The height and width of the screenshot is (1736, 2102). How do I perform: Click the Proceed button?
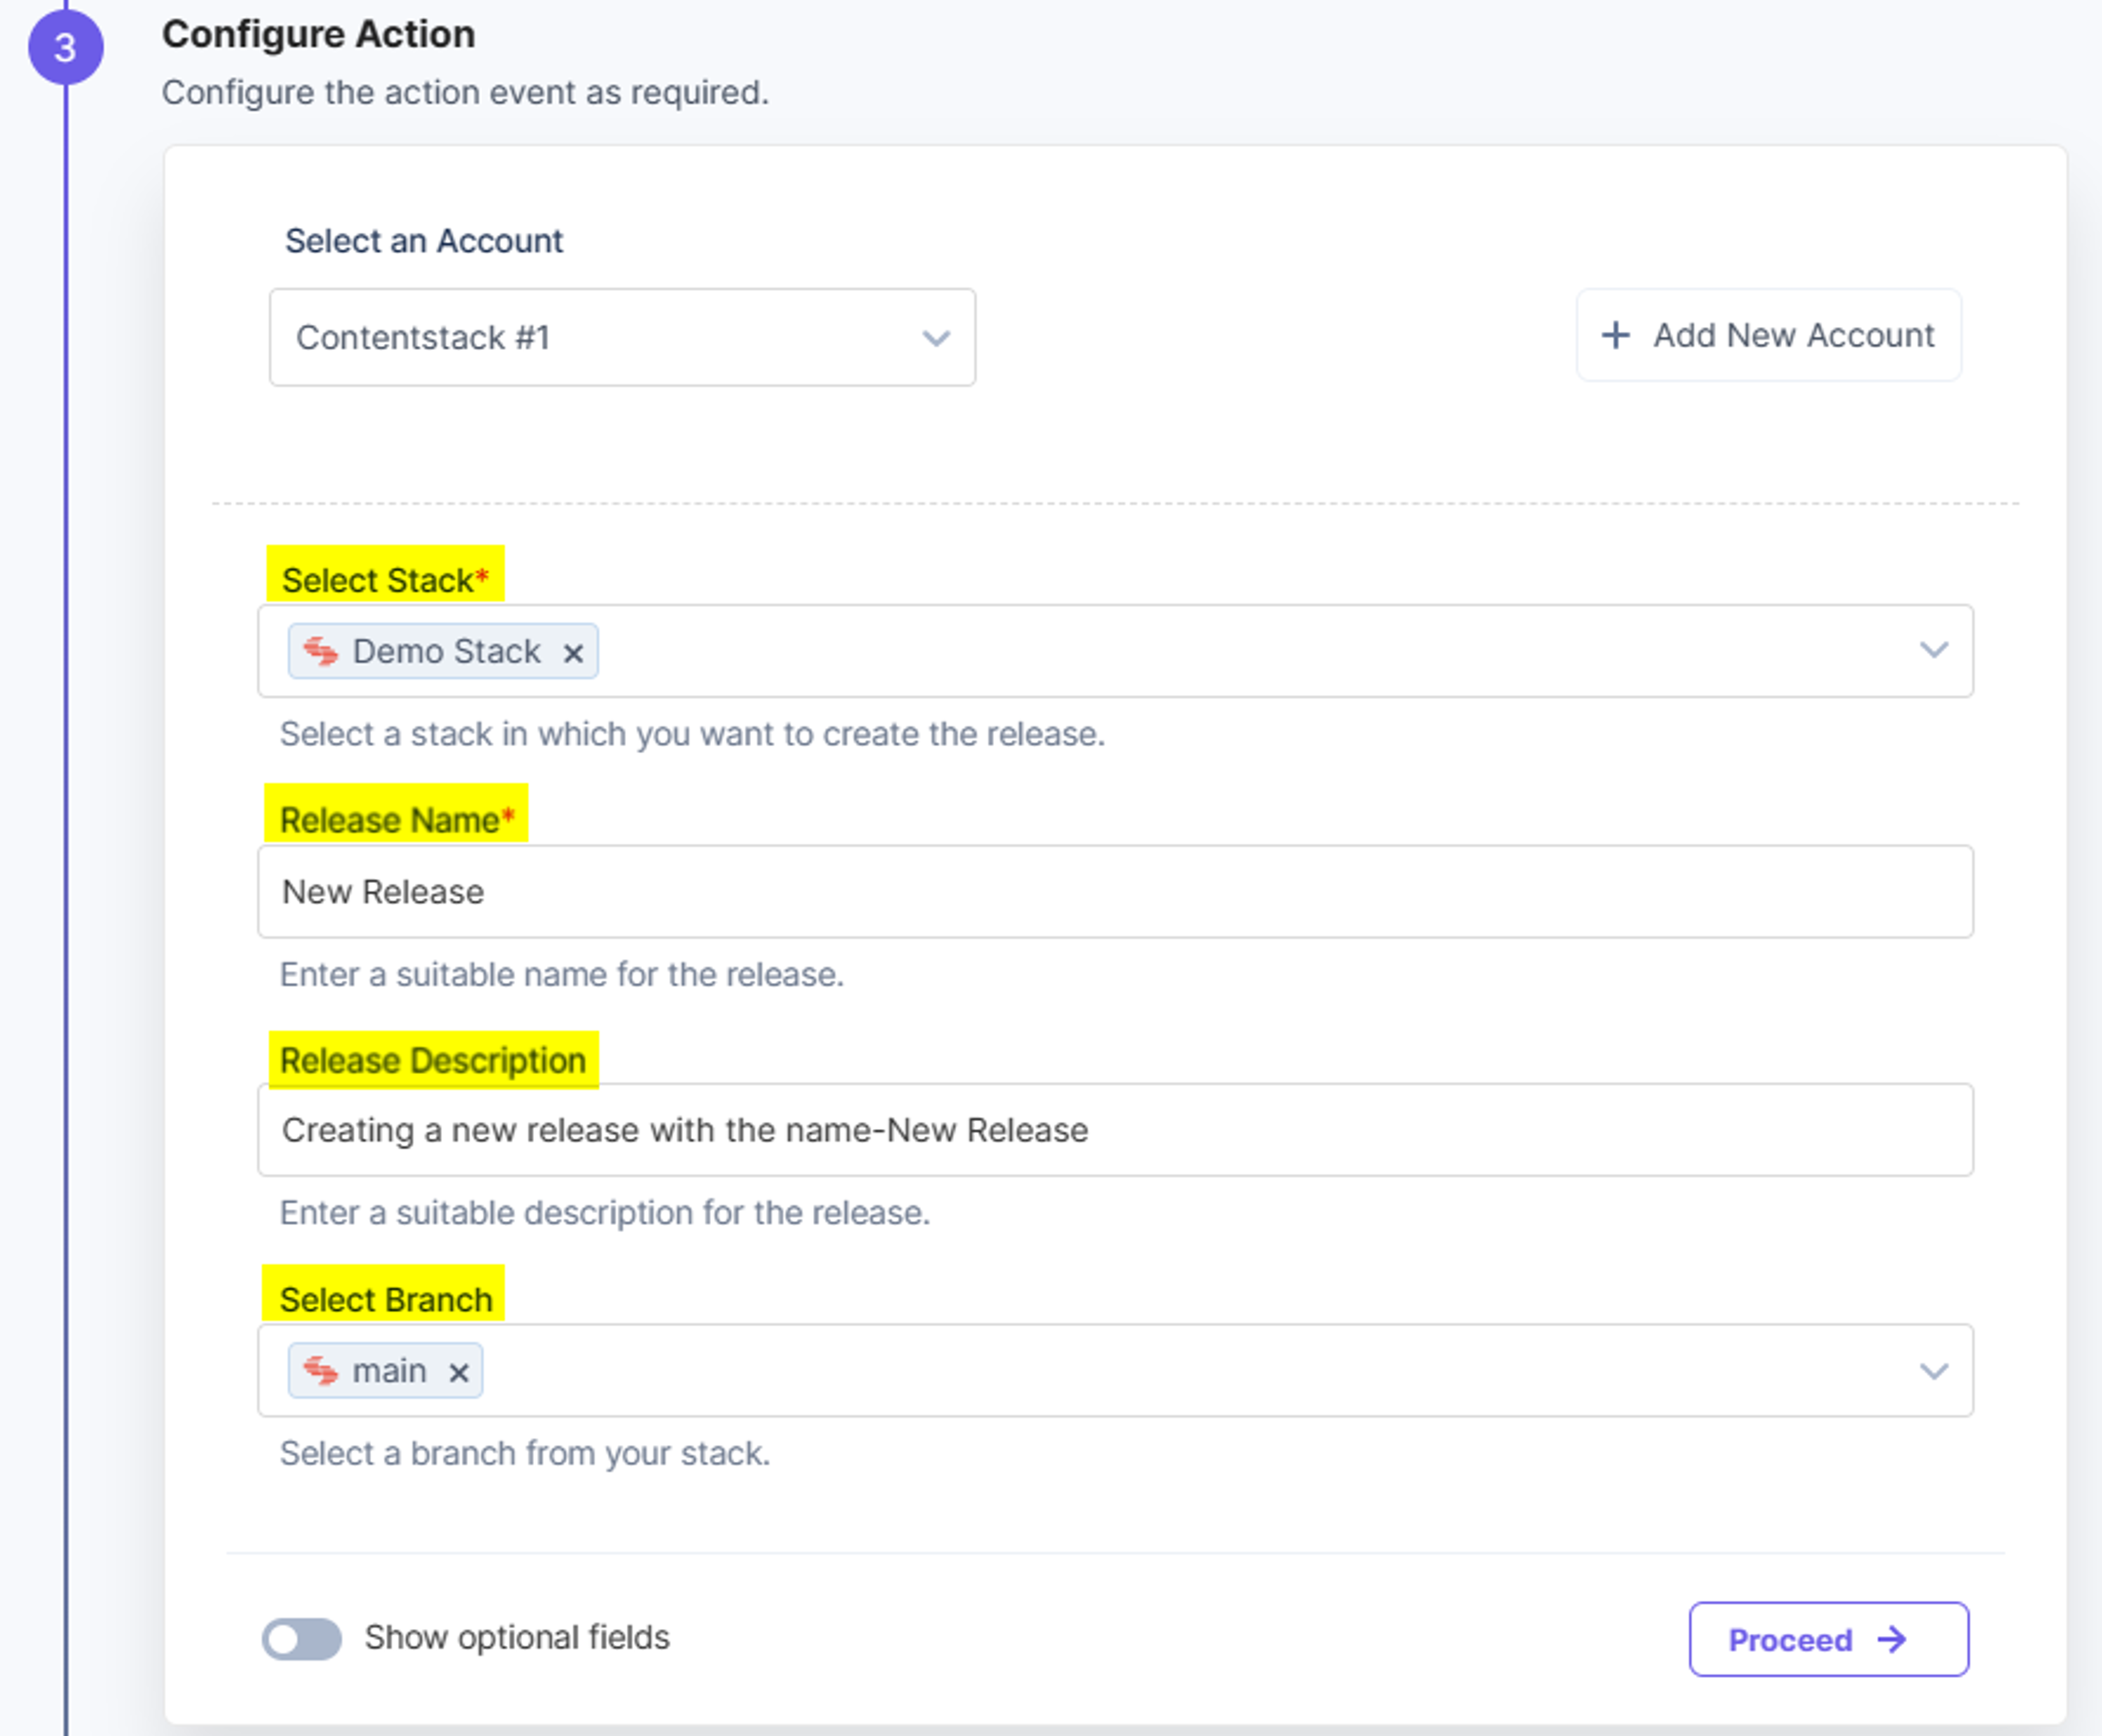point(1829,1639)
